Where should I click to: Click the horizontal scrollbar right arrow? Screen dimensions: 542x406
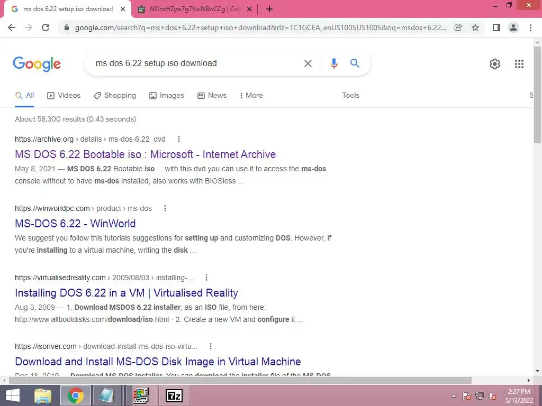[529, 381]
